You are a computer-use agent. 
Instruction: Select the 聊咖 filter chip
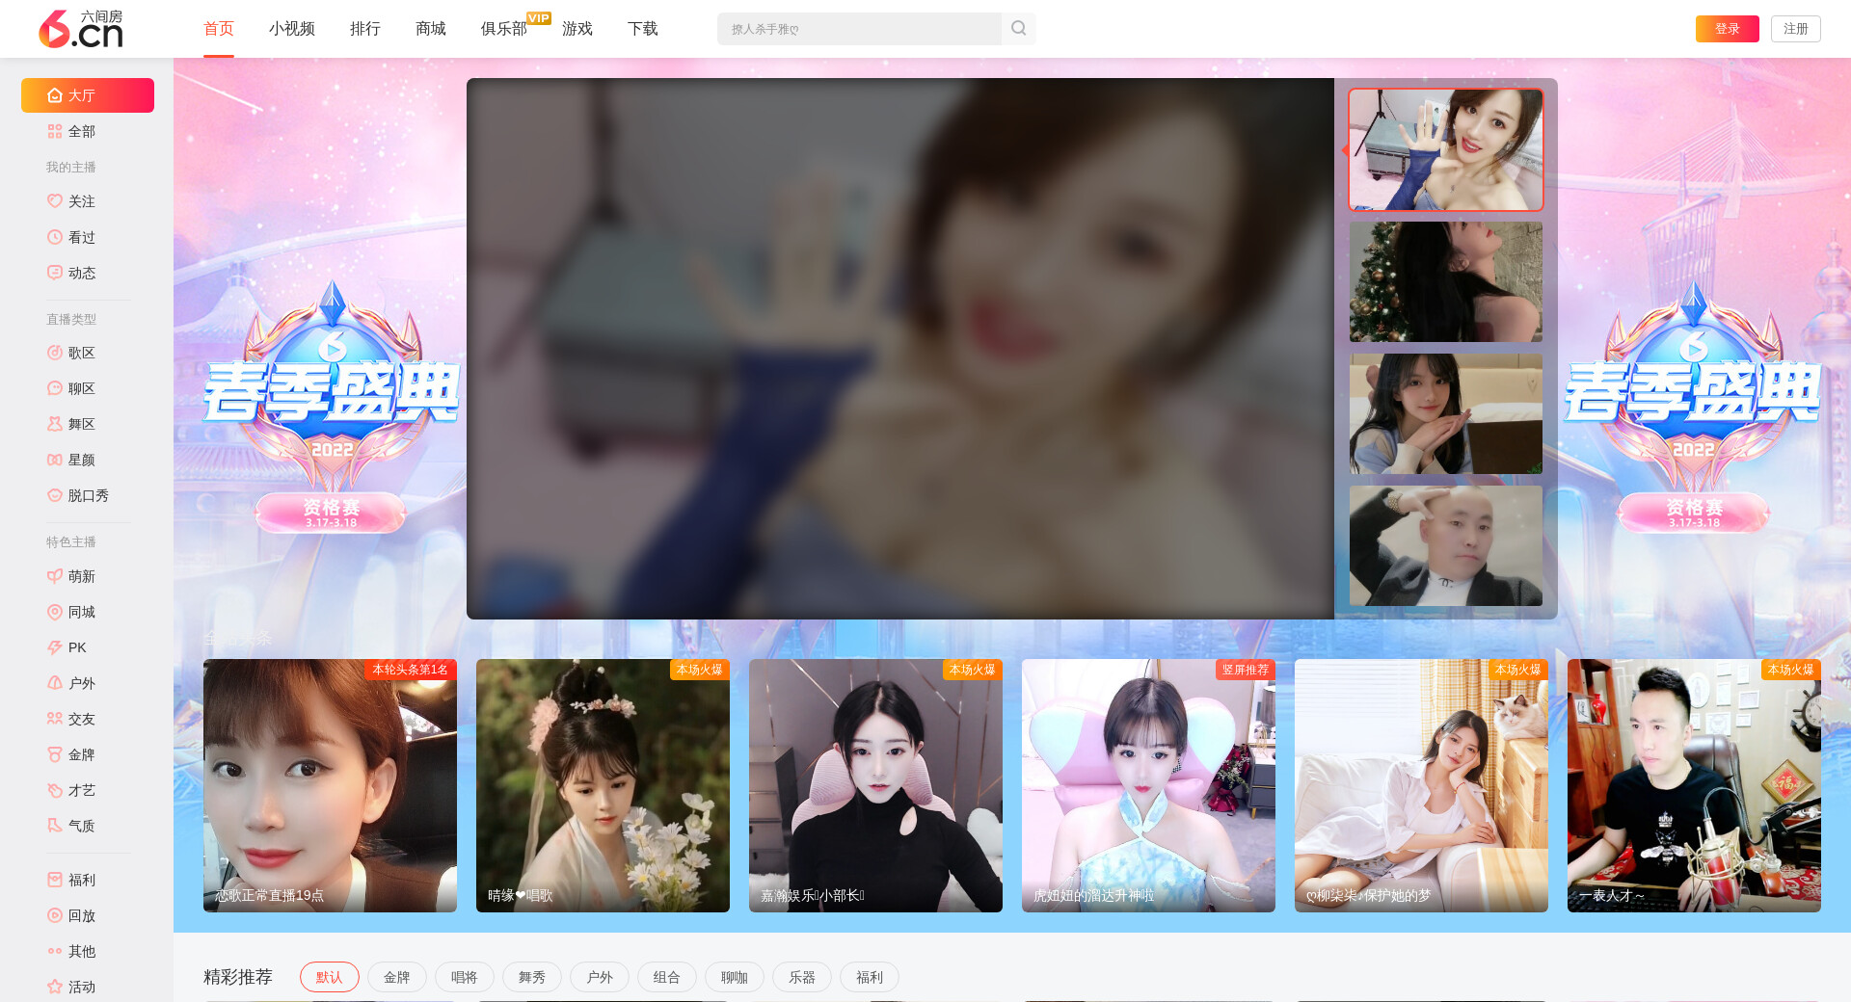[x=735, y=977]
